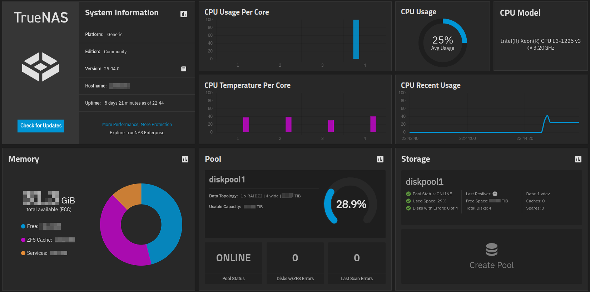This screenshot has height=292, width=590.
Task: Click the TrueNAS cube logo
Action: (41, 67)
